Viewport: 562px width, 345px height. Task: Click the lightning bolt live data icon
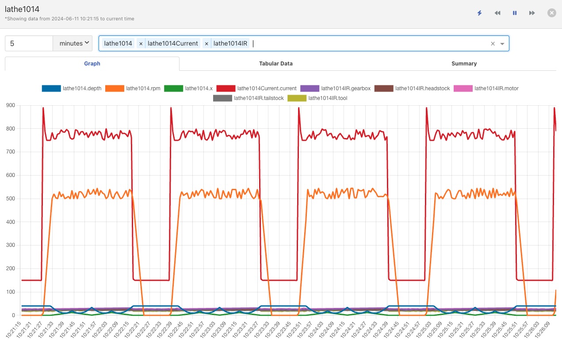tap(480, 13)
